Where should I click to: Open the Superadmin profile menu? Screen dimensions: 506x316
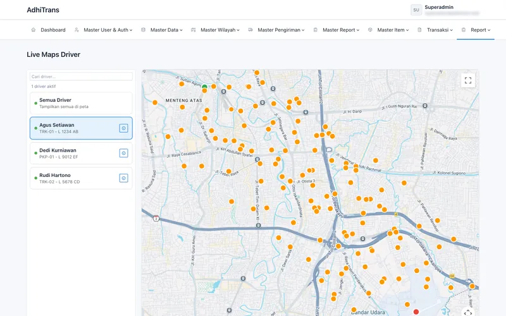coord(445,10)
